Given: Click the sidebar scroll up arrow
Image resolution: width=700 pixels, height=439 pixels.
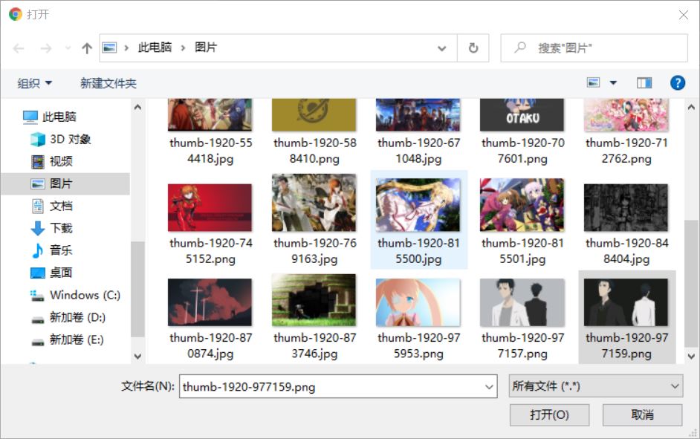Looking at the screenshot, I should (x=137, y=107).
